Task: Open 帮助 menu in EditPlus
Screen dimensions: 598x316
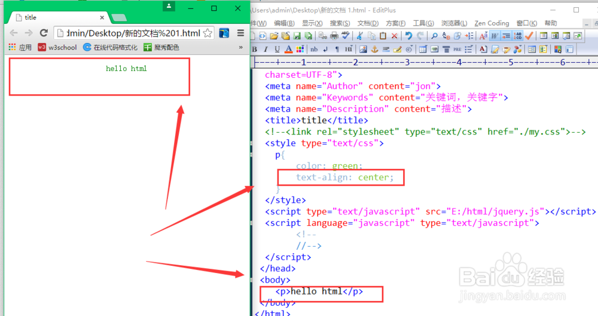Action: [551, 23]
